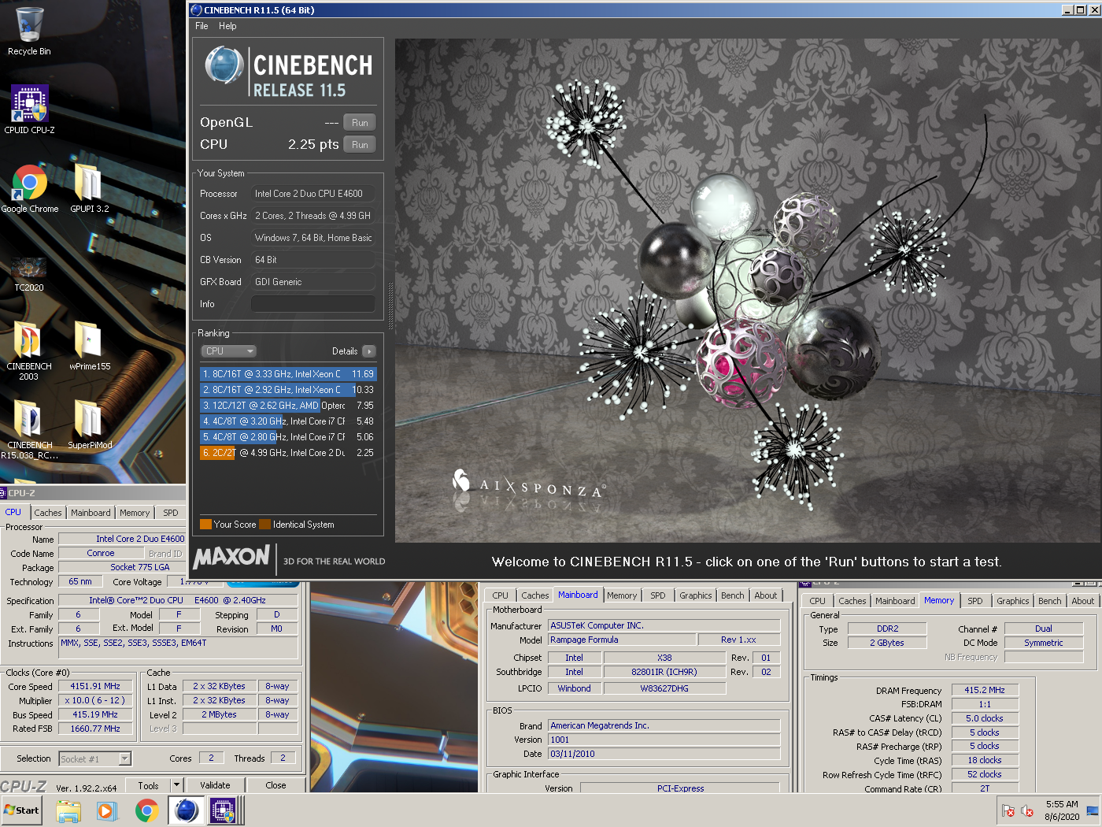Select Caches tab in right CPU-Z window

[852, 601]
